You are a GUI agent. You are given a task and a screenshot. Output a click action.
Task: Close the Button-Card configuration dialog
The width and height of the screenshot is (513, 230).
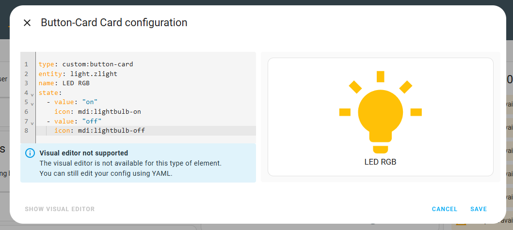pos(27,23)
